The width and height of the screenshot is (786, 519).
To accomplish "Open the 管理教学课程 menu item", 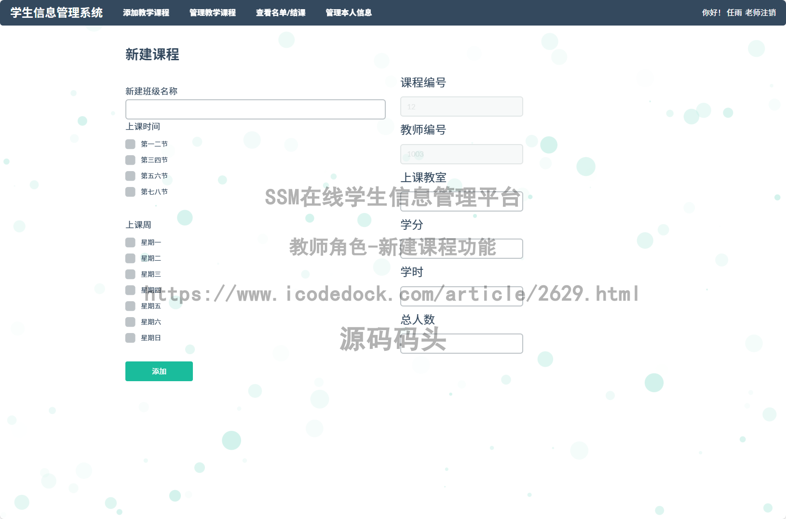I will click(x=212, y=13).
